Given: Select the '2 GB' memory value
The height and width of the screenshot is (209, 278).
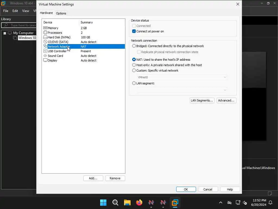Looking at the screenshot, I should click(84, 28).
